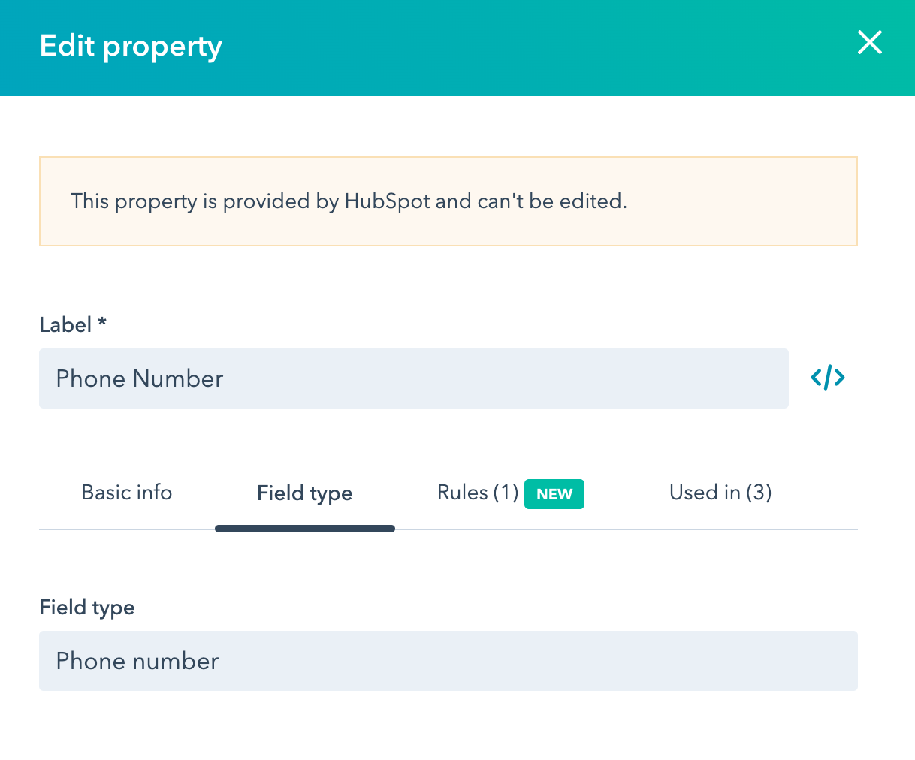Image resolution: width=915 pixels, height=760 pixels.
Task: Open the Field type Phone number box
Action: [x=448, y=661]
